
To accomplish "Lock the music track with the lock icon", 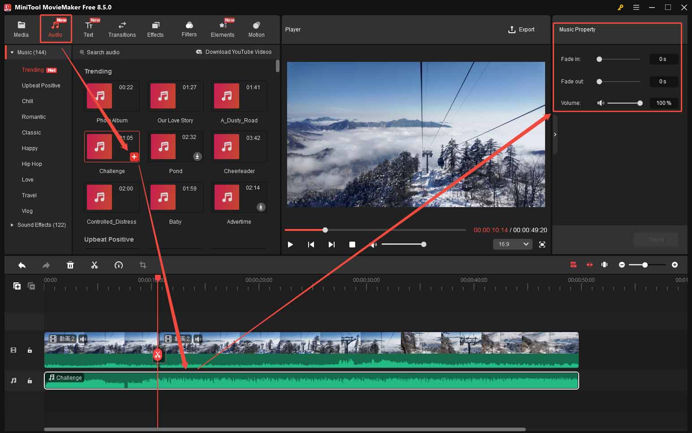I will (x=30, y=381).
